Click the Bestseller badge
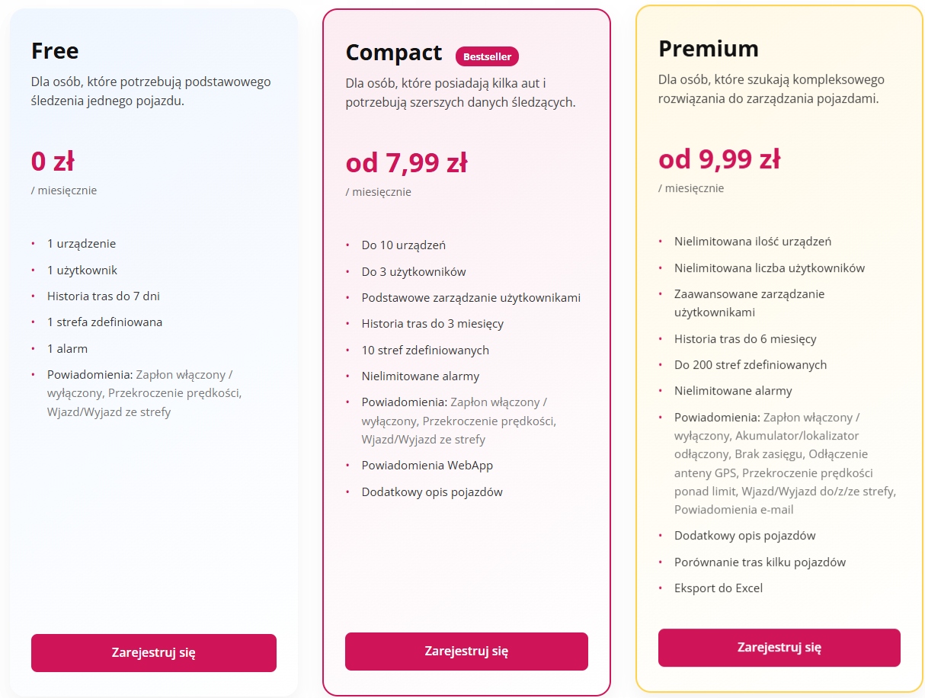925x698 pixels. tap(488, 56)
